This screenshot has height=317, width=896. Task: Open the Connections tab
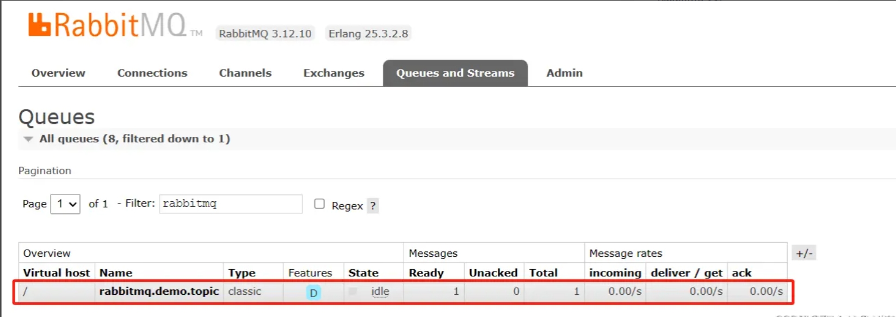[152, 73]
